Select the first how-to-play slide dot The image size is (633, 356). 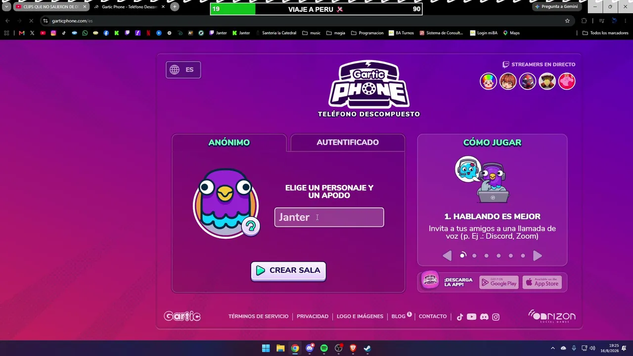[463, 256]
